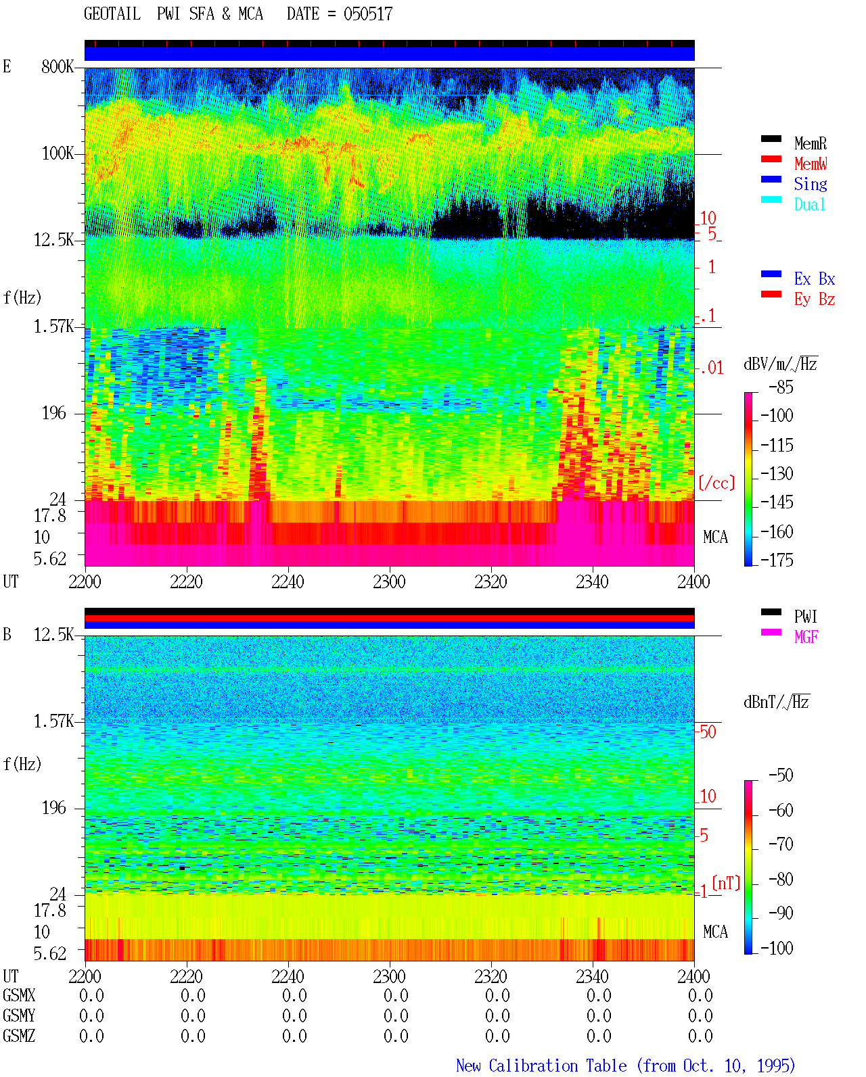Click the red MemW legend swatch
866x1077 pixels.
coord(771,160)
